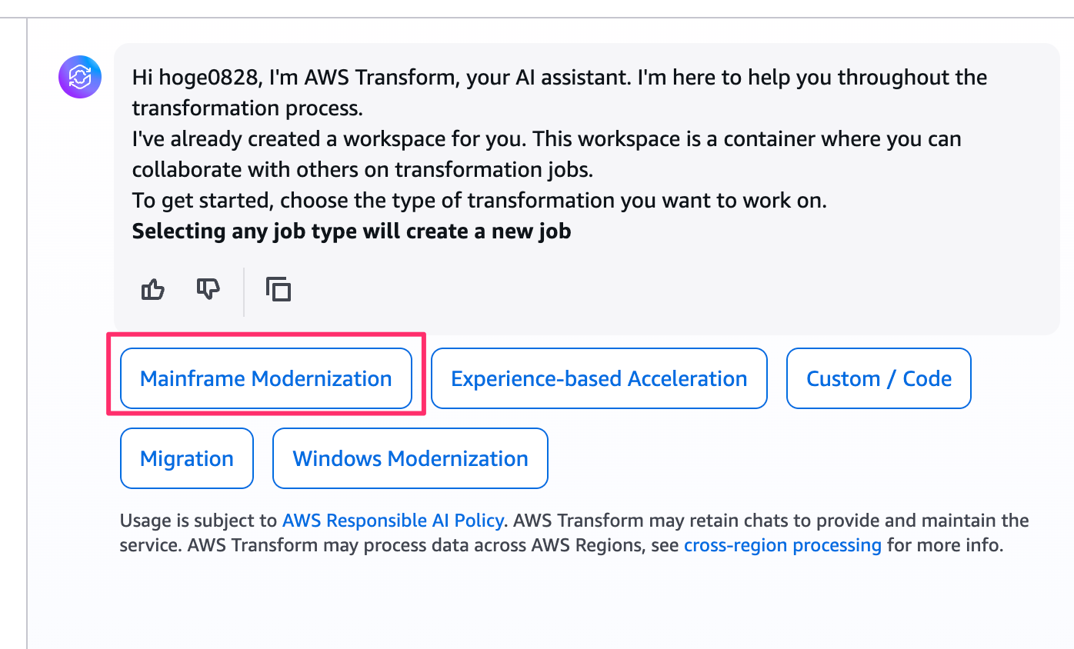Start an Experience-based Acceleration job
The image size is (1074, 649).
pyautogui.click(x=599, y=378)
